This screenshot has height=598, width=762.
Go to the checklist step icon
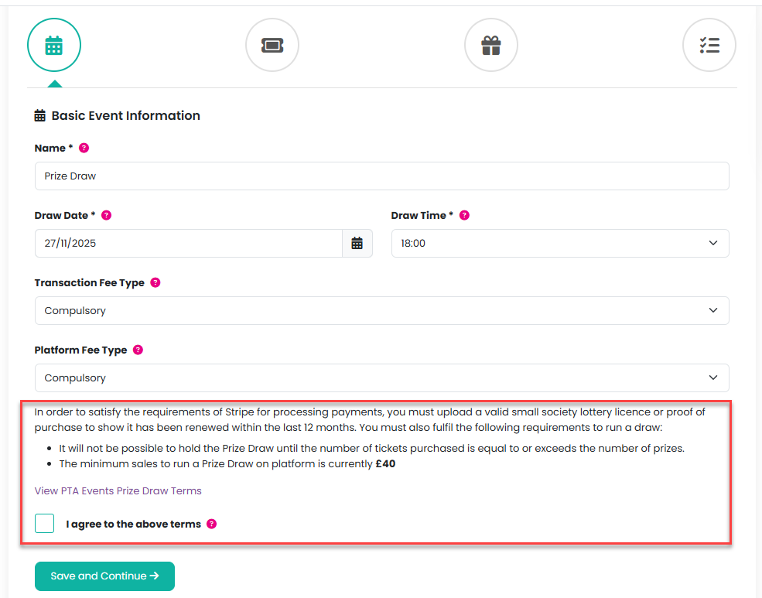click(x=709, y=45)
